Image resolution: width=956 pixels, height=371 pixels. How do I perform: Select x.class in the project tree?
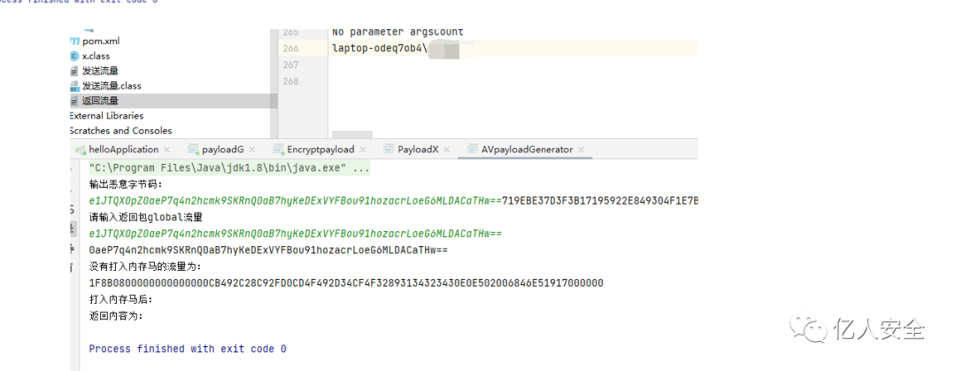tap(96, 56)
